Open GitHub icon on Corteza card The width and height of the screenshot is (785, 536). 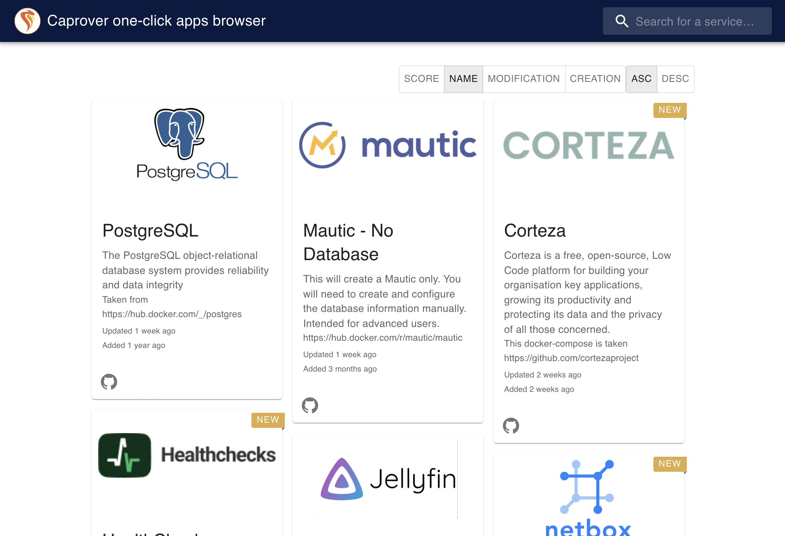(511, 426)
